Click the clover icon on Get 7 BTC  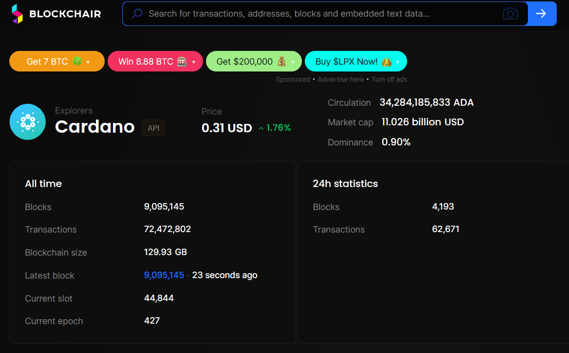pyautogui.click(x=77, y=61)
